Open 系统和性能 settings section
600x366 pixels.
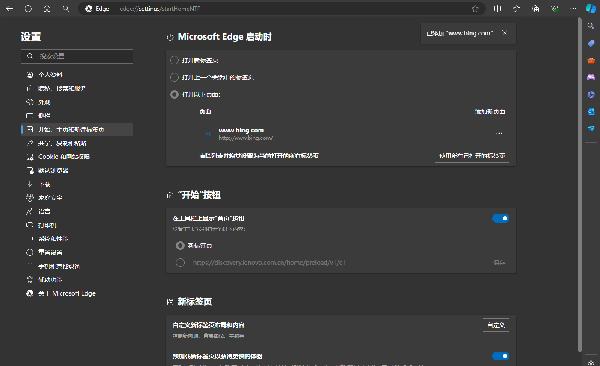point(77,239)
